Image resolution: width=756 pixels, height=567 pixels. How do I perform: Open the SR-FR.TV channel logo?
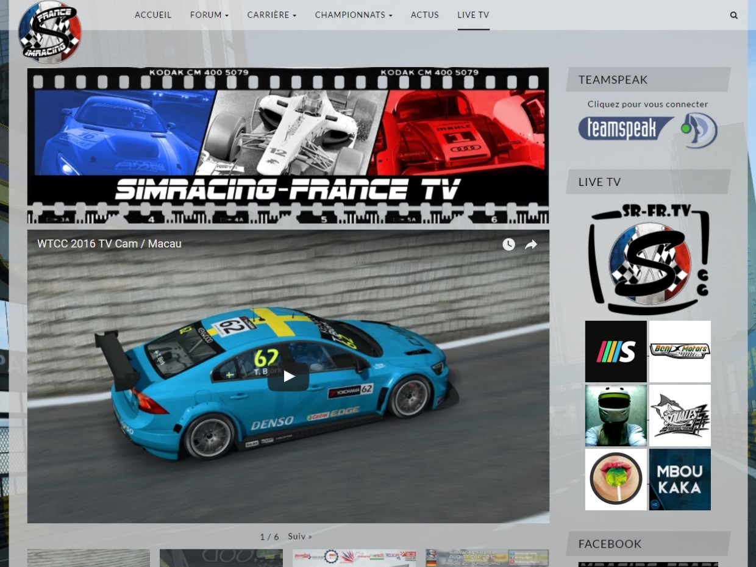click(648, 260)
